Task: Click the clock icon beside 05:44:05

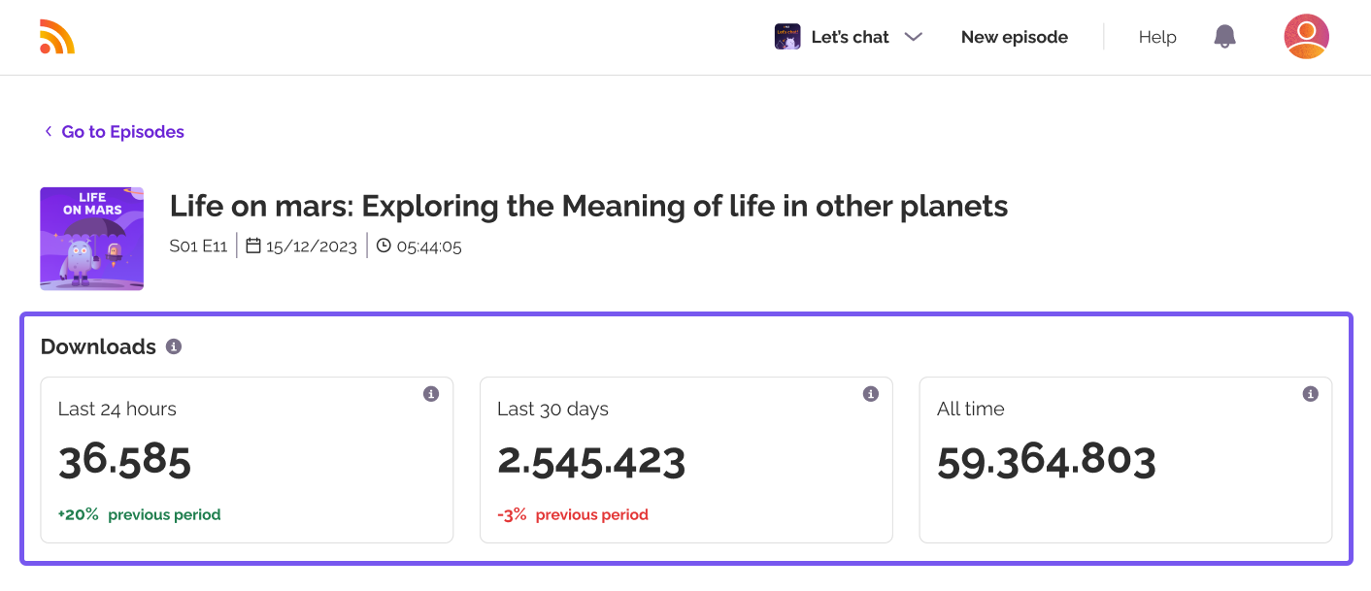Action: point(384,246)
